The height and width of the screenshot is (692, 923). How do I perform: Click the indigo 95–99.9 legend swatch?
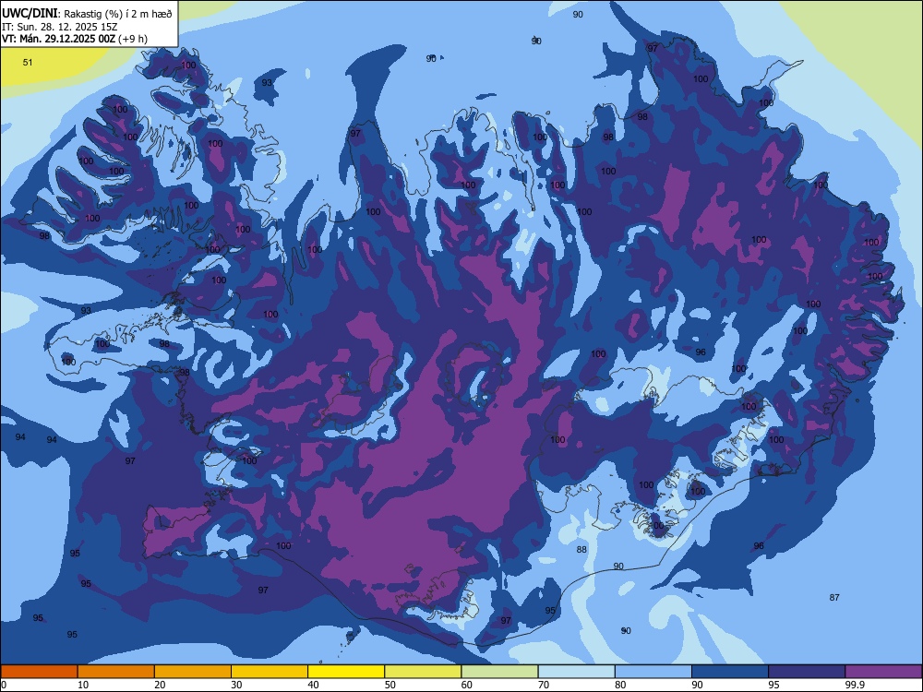click(x=807, y=672)
